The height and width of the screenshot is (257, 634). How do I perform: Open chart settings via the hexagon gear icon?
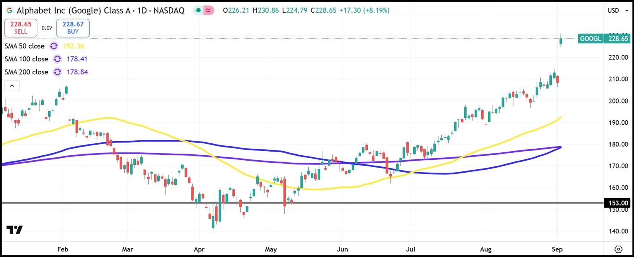pos(618,249)
